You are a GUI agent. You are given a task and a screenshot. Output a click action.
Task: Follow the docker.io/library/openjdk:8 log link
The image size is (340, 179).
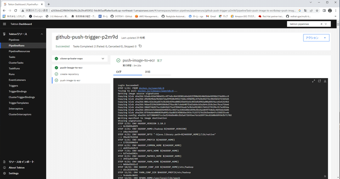156,91
